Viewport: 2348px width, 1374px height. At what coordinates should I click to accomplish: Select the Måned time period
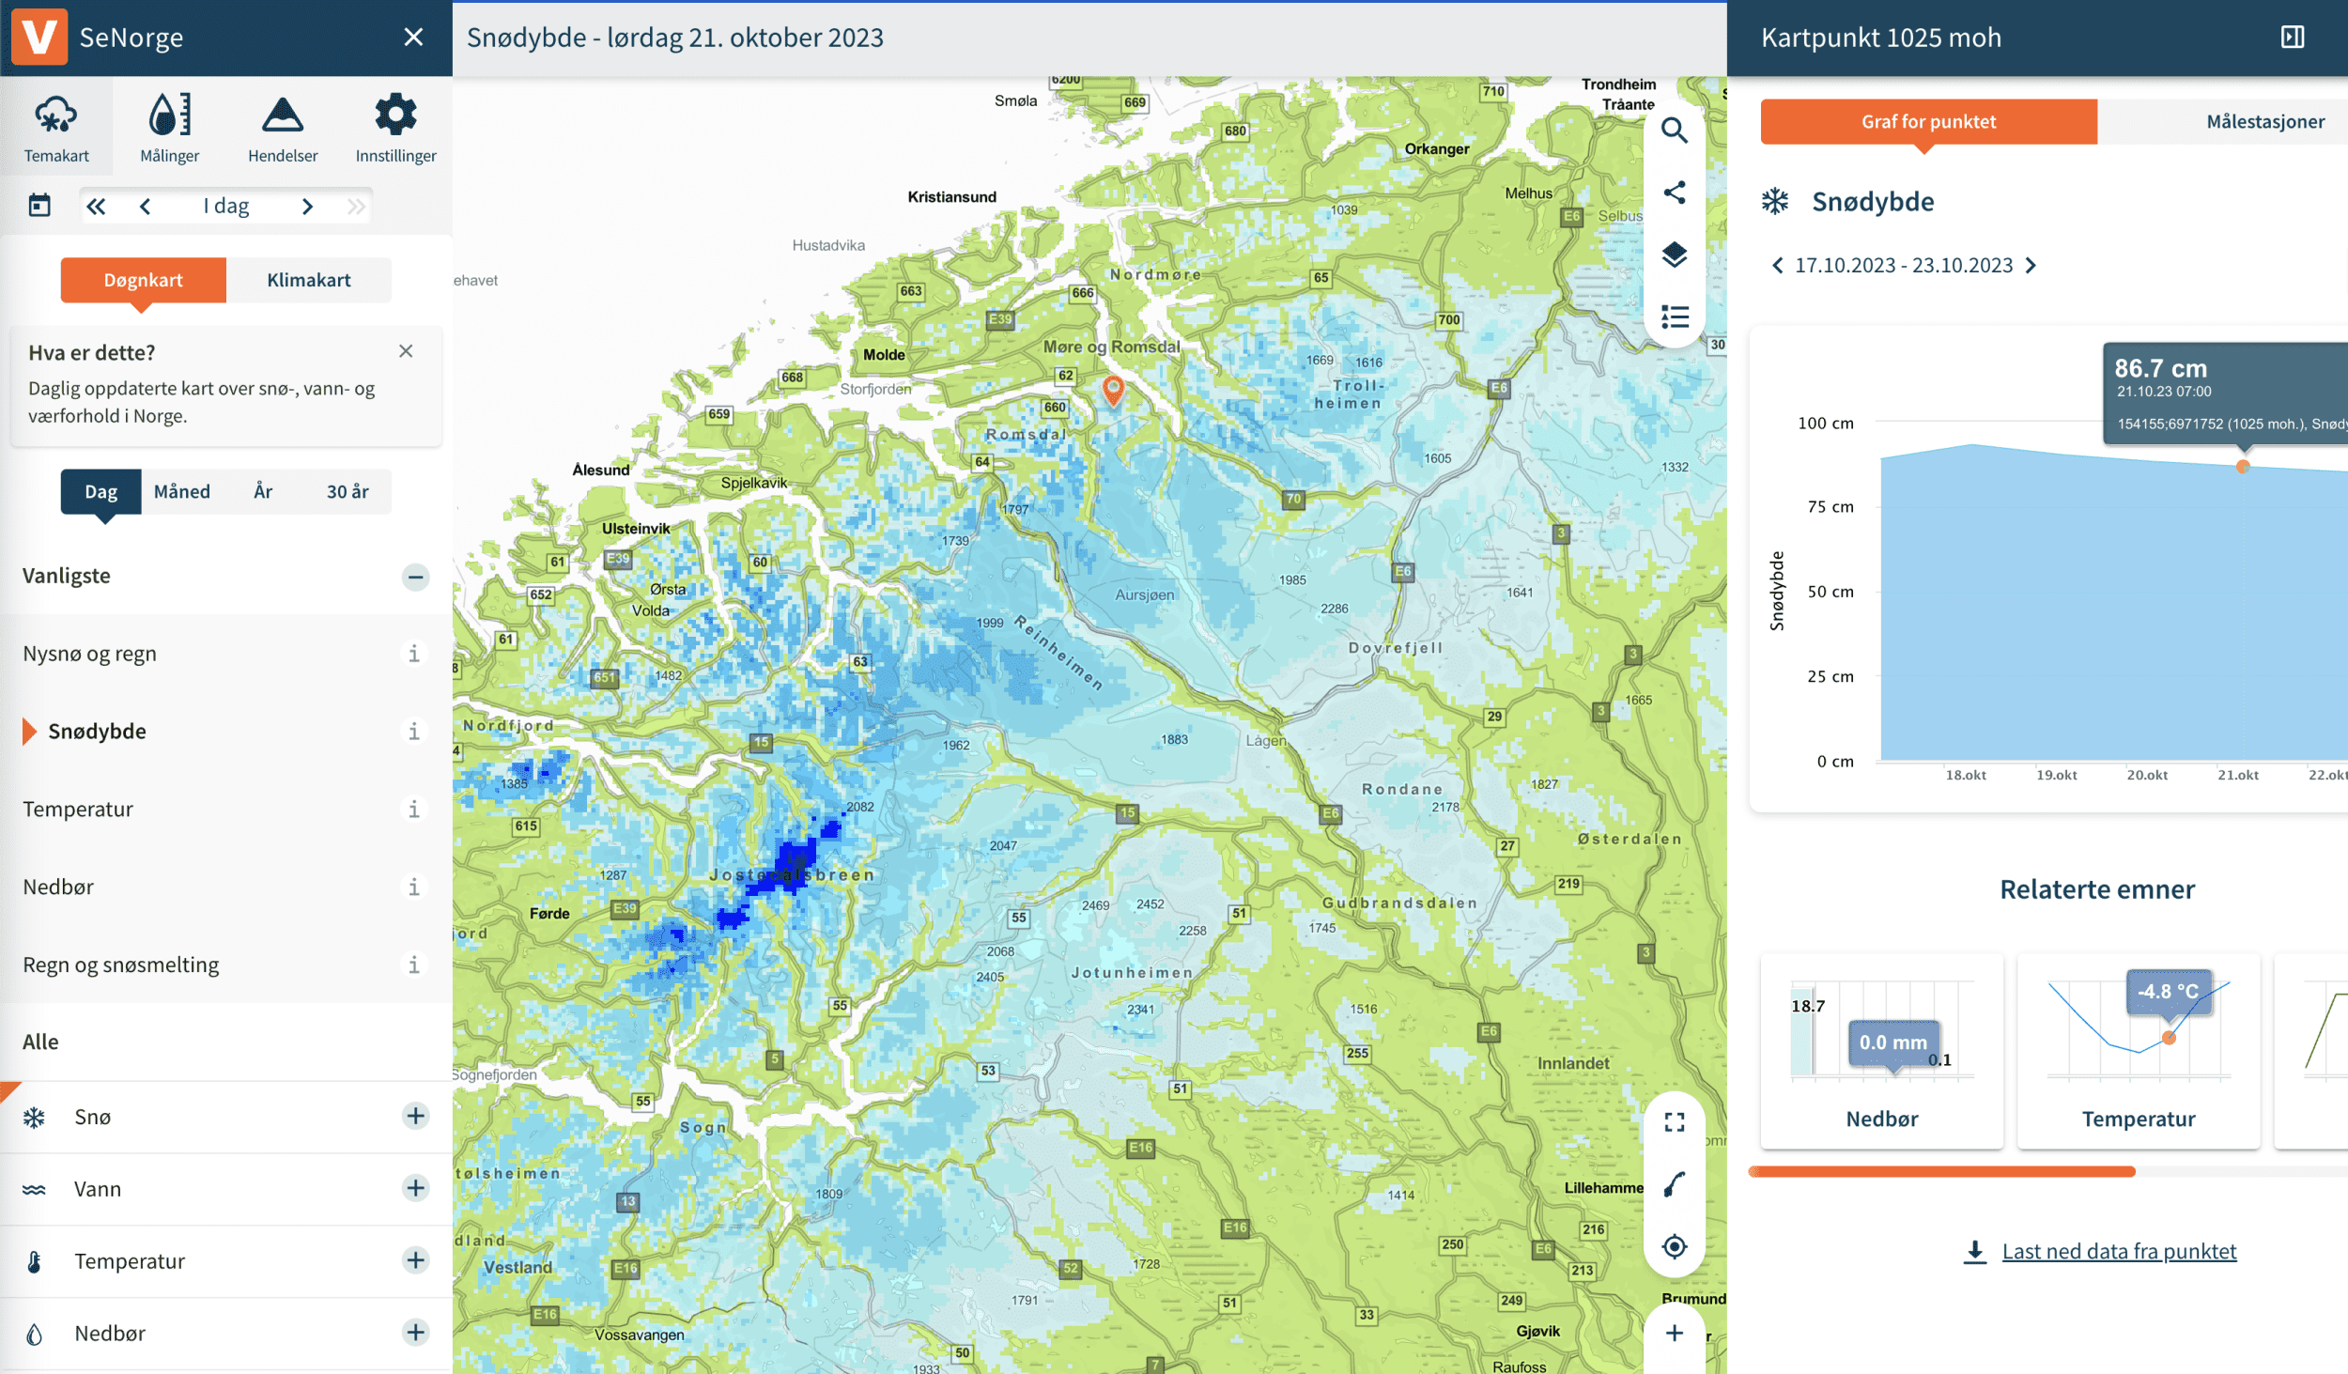[x=181, y=491]
